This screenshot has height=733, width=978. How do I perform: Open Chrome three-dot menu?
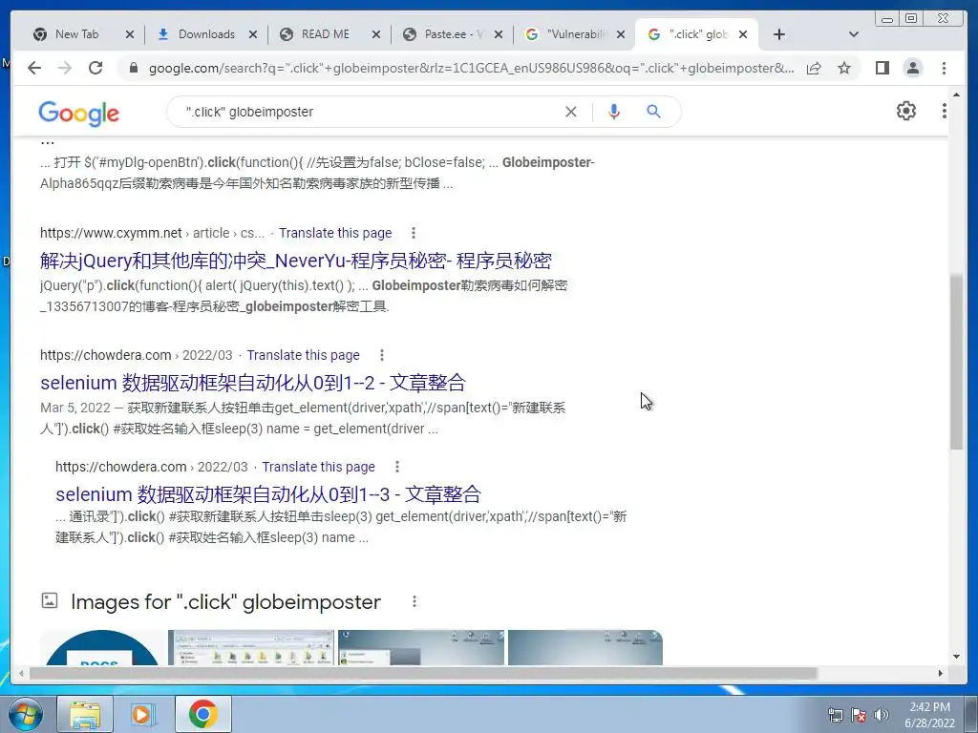pos(944,68)
